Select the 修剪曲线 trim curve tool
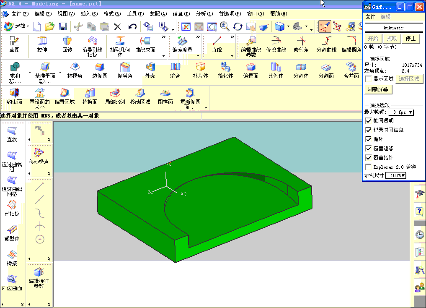The height and width of the screenshot is (308, 426). 276,44
